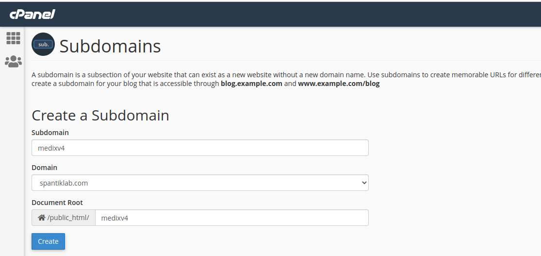The height and width of the screenshot is (256, 541).
Task: Open the tools grid icon in sidebar
Action: 13,38
